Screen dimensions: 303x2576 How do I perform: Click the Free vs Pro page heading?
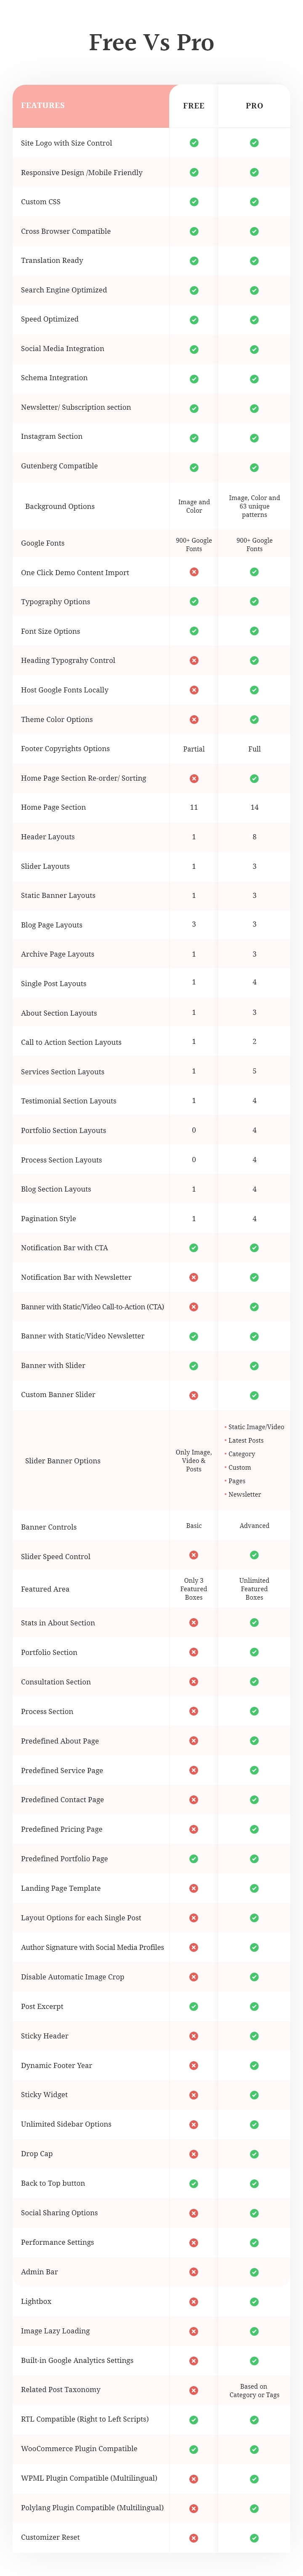tap(151, 42)
